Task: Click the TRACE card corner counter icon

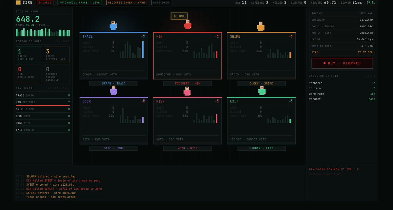Action: click(x=143, y=36)
